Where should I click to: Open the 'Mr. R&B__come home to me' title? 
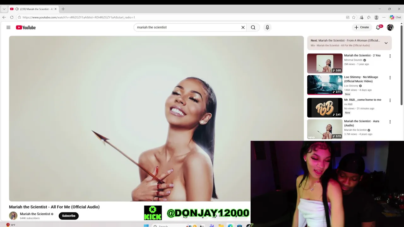(x=363, y=100)
